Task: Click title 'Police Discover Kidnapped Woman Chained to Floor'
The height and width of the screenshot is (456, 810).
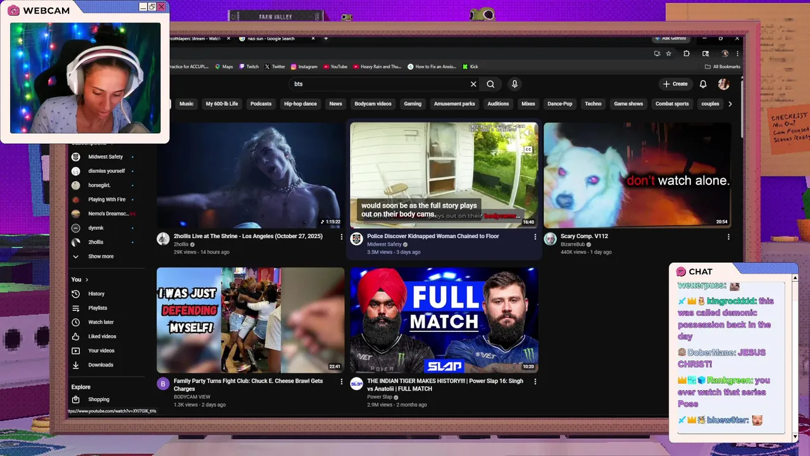Action: click(433, 236)
